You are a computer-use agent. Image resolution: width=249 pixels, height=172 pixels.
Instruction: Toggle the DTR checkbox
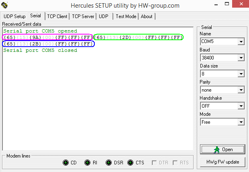click(x=154, y=163)
